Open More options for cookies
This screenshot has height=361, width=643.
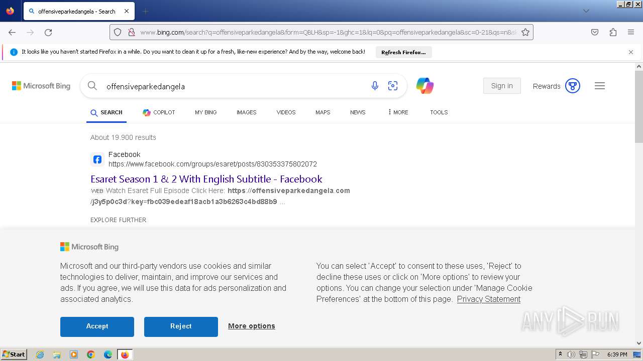click(252, 326)
